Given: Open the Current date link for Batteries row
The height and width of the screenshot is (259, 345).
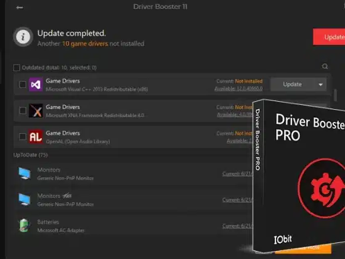Looking at the screenshot, I should 238,226.
